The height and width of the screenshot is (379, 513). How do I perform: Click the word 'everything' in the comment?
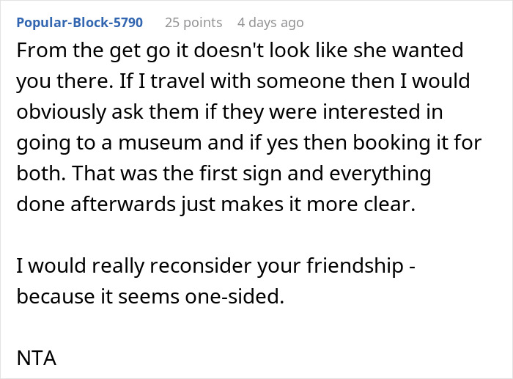396,176
